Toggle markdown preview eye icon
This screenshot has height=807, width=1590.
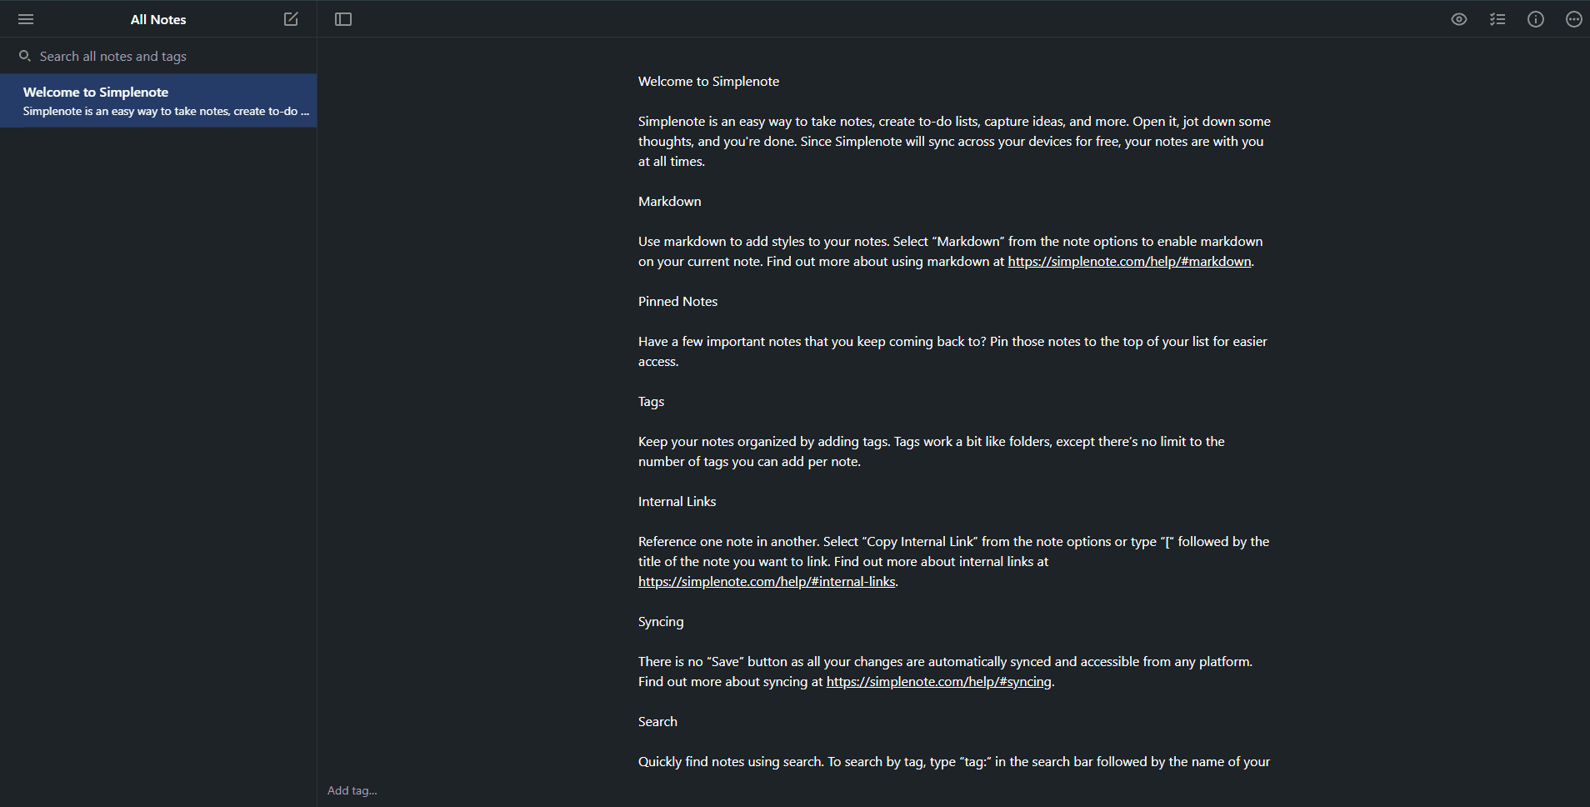[x=1458, y=19]
